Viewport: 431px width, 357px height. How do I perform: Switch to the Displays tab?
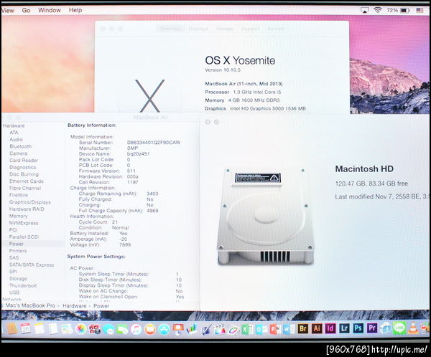(198, 29)
